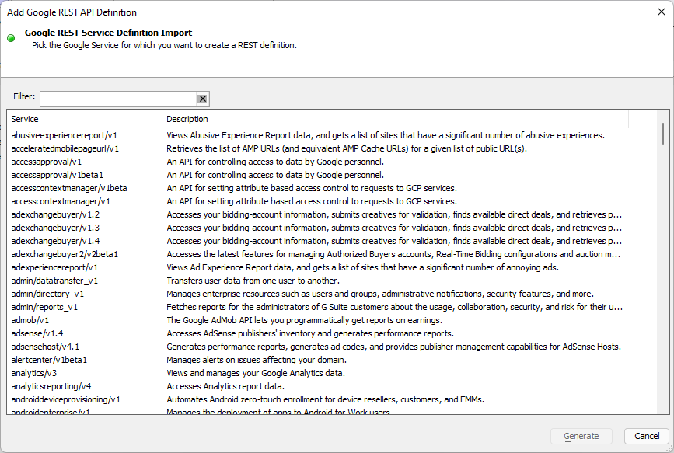Select the abusiveexperiencereport/v1 service
Viewport: 674px width, 453px height.
point(64,135)
